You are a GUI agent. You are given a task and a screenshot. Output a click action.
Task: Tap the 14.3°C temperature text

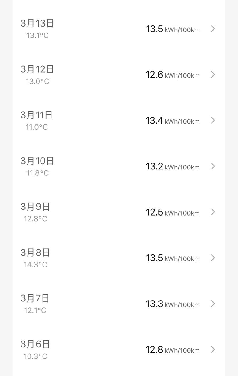(35, 264)
